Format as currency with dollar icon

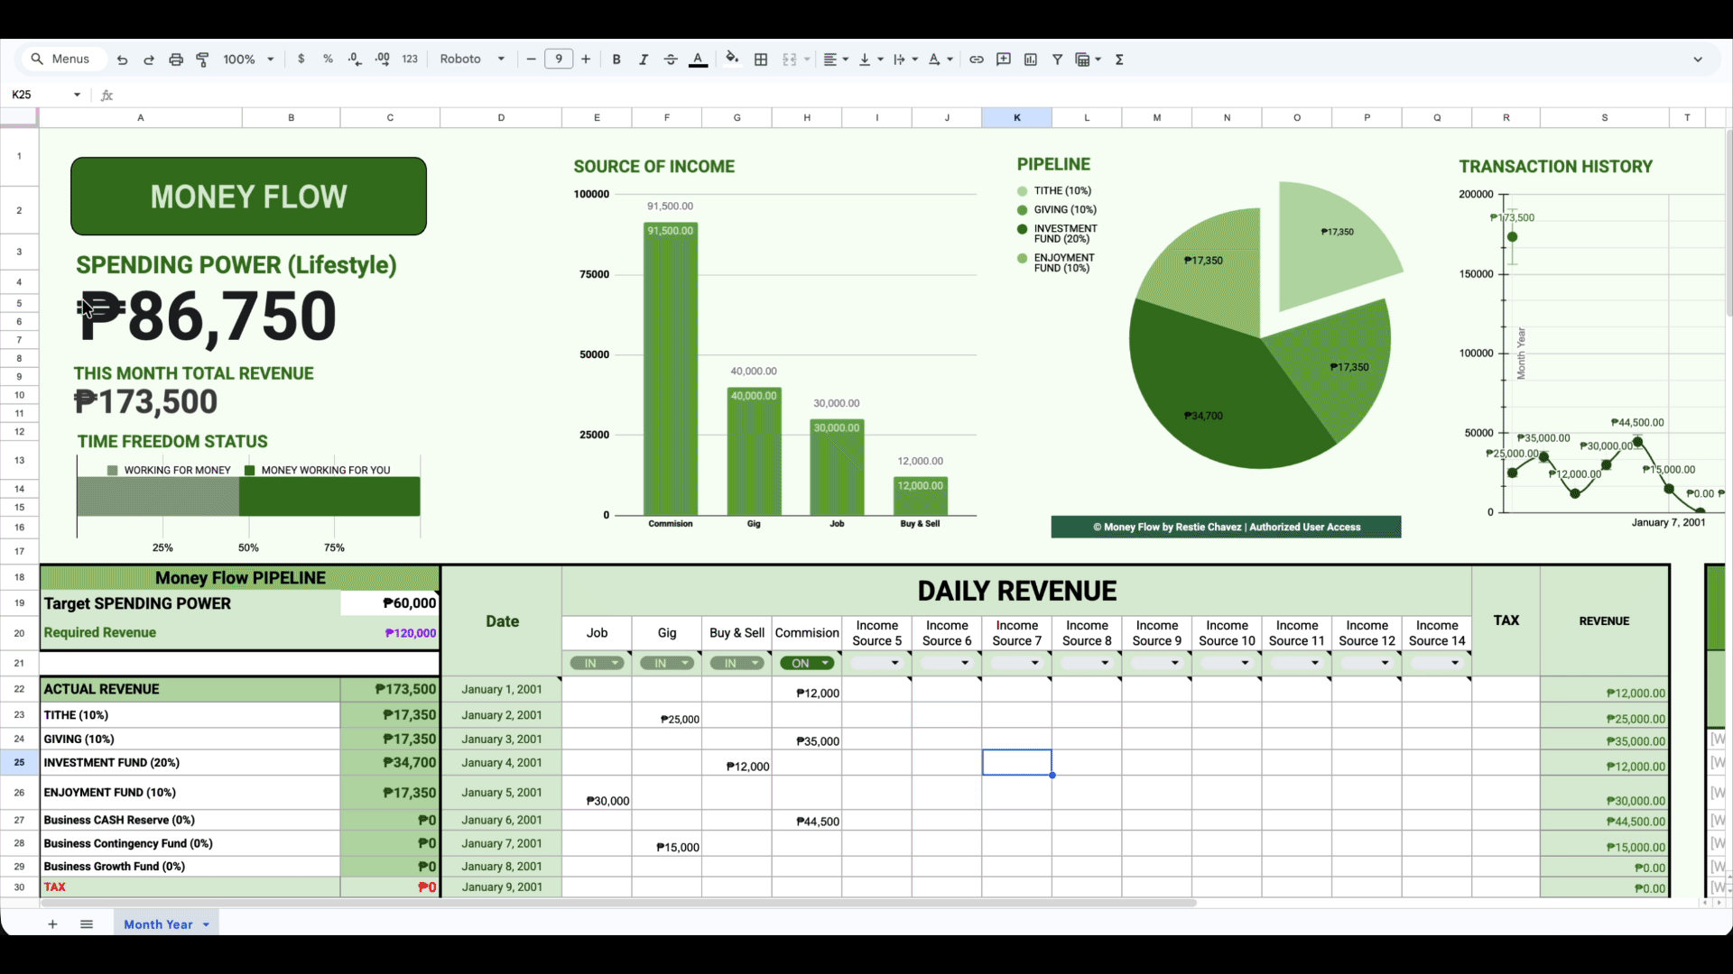click(x=301, y=60)
